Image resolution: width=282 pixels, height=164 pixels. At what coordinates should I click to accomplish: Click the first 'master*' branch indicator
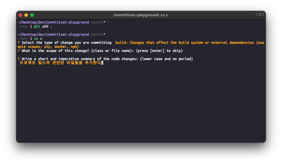98,22
